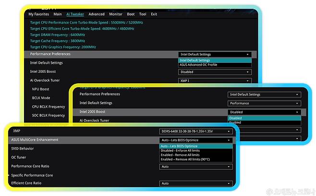The width and height of the screenshot is (316, 196).
Task: Go to the Boot tab
Action: click(131, 14)
